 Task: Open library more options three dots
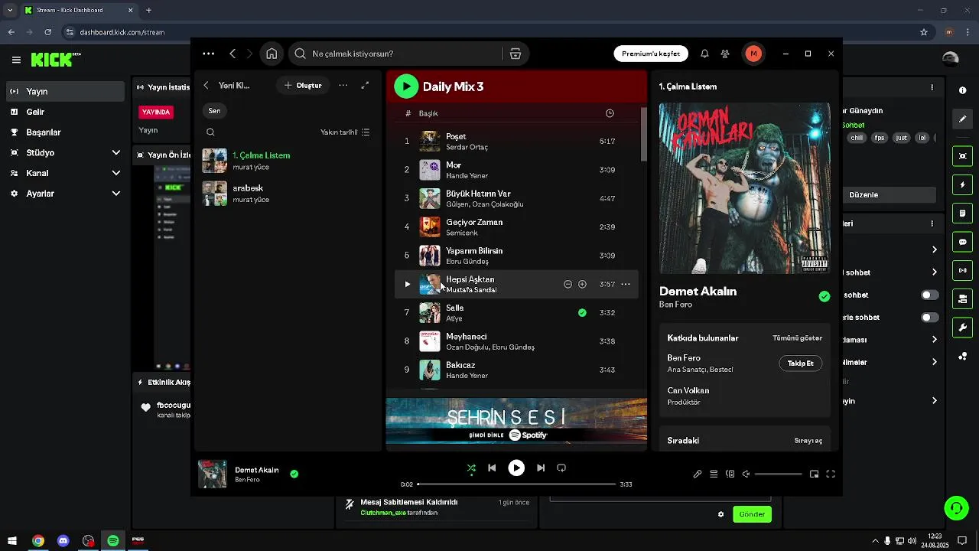point(343,85)
